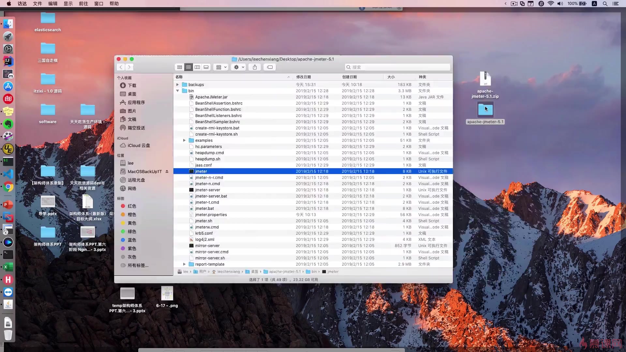Viewport: 626px width, 352px height.
Task: Expand the report-template folder
Action: (x=184, y=264)
